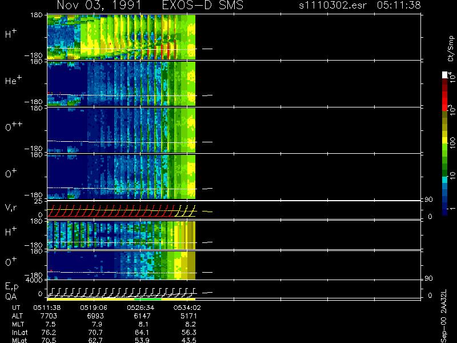Click the 'E,p' panel label
The image size is (457, 343).
click(11, 287)
